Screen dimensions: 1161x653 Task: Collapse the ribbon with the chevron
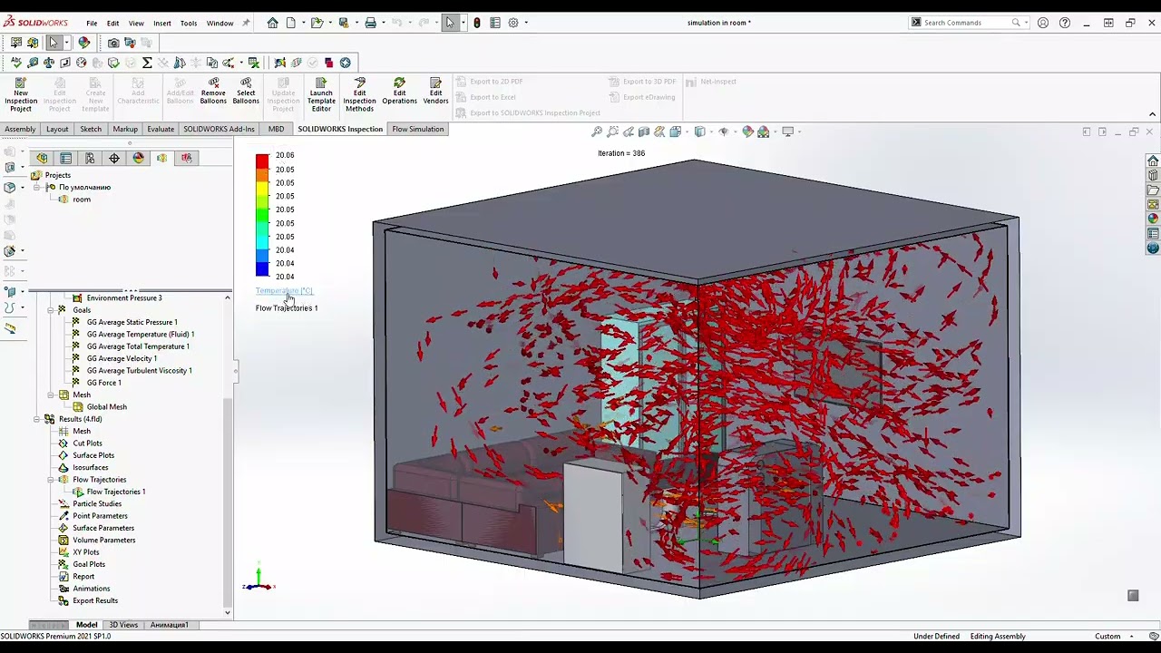click(x=1153, y=114)
